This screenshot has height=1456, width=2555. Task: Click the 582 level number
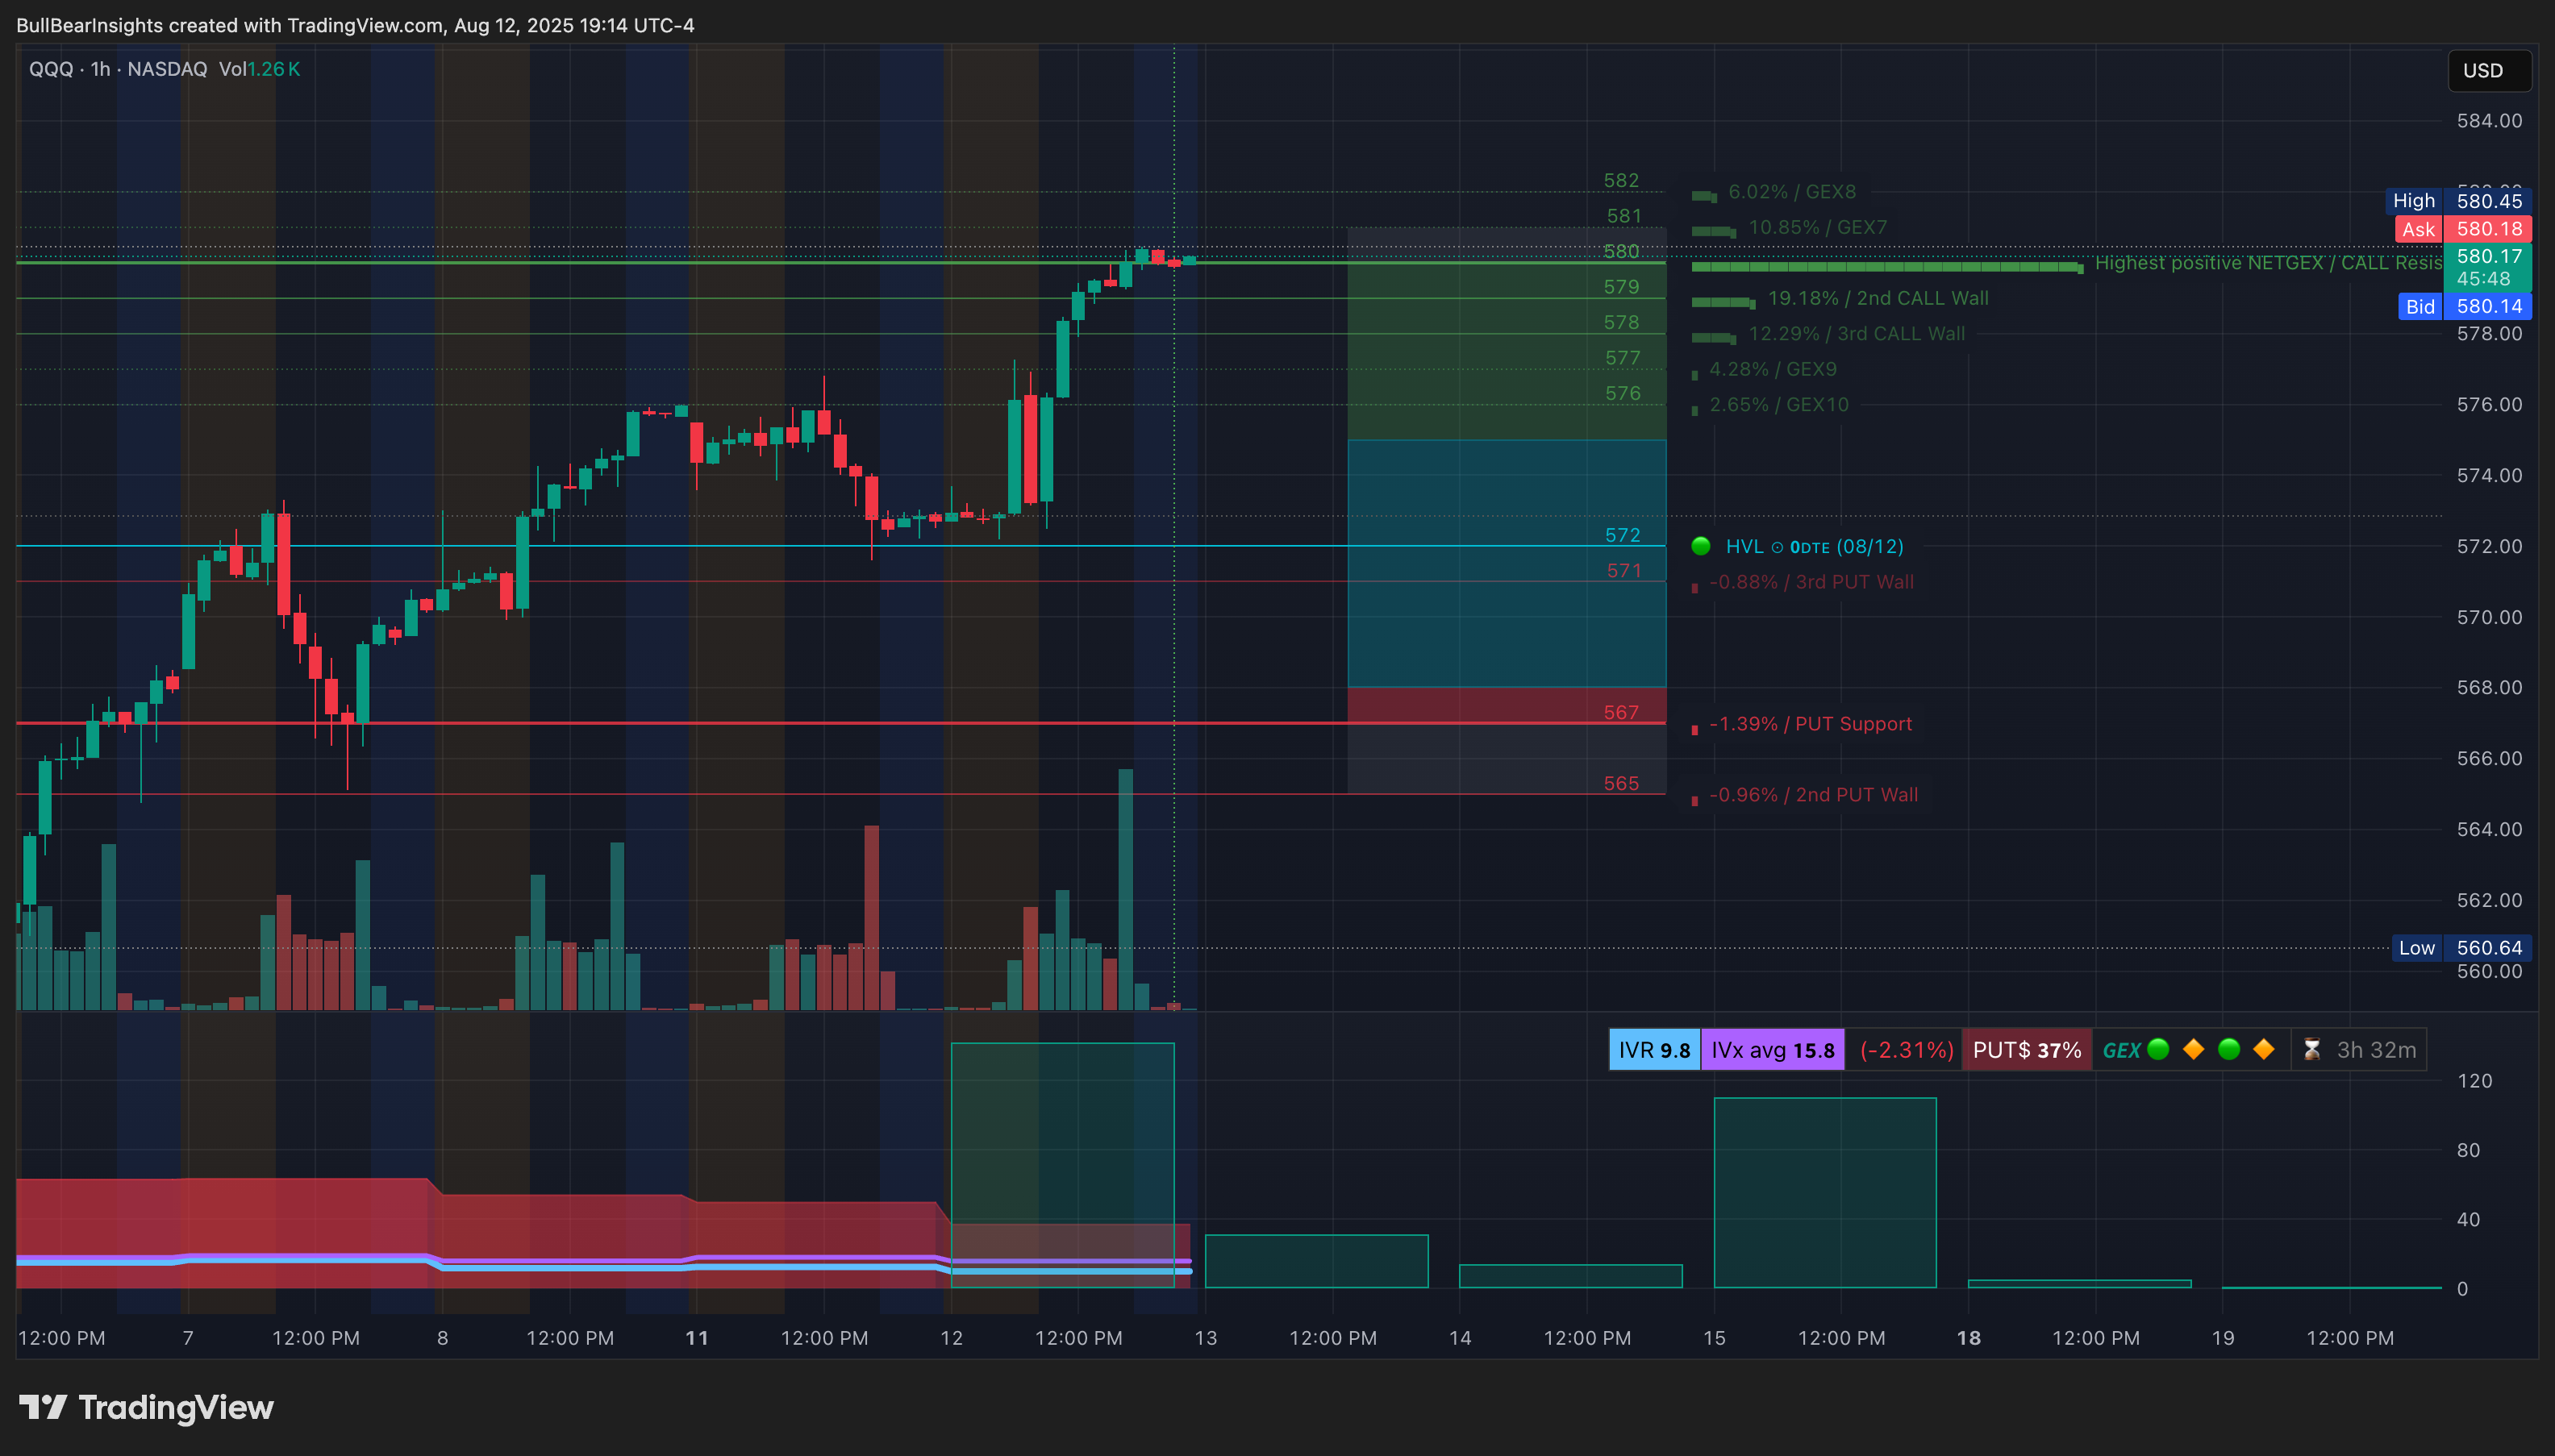tap(1622, 180)
